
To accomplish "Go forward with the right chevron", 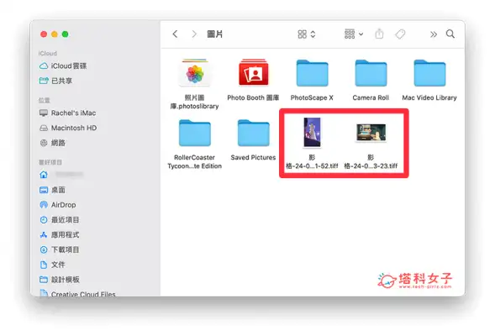I will (194, 34).
